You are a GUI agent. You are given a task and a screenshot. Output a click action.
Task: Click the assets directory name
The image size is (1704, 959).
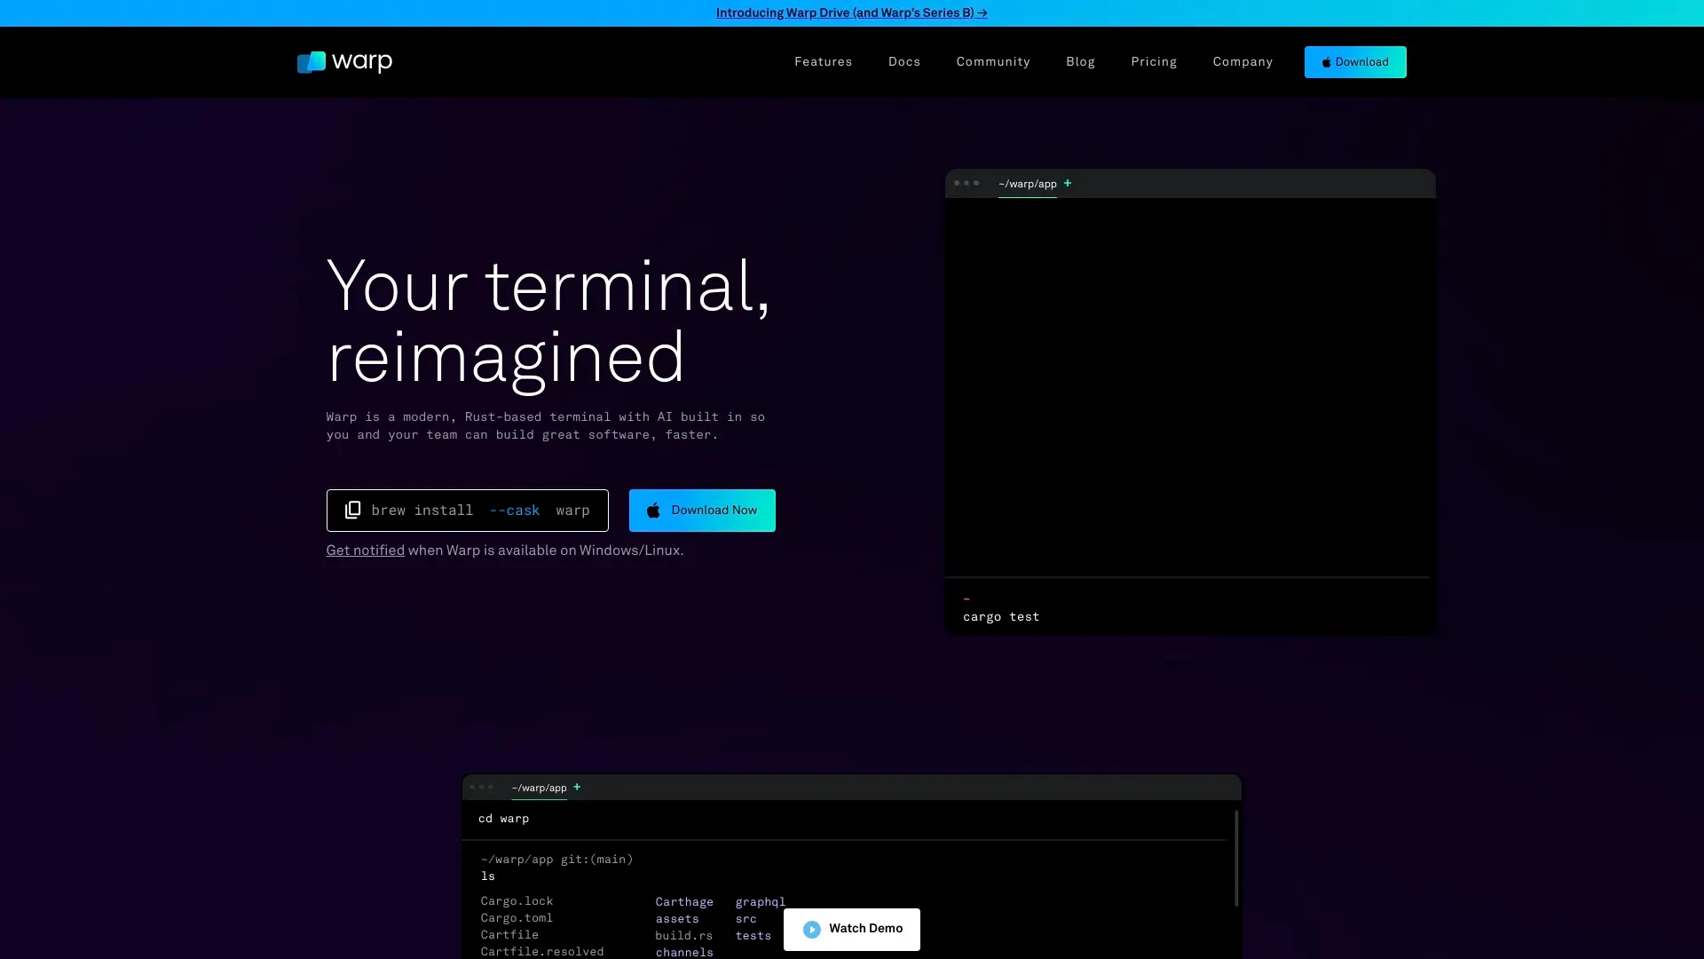pos(677,919)
